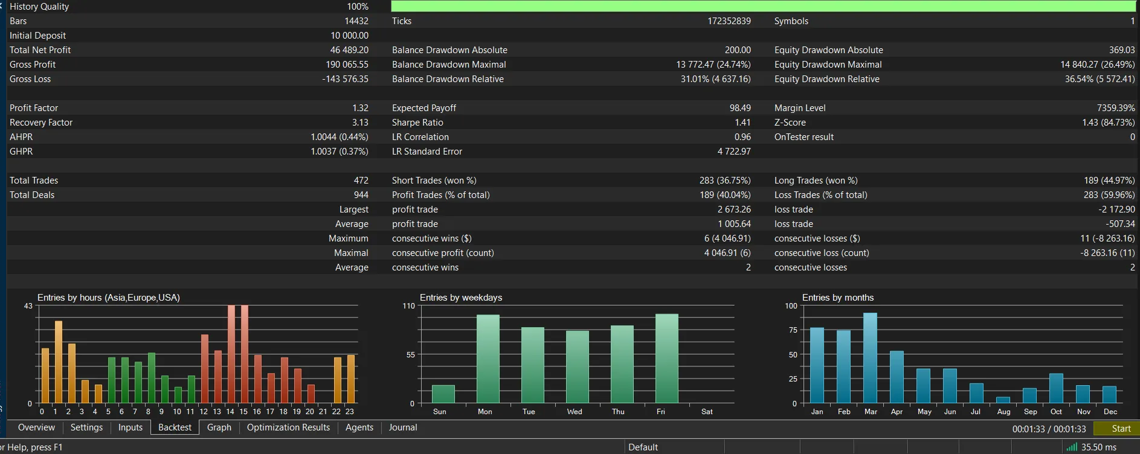Select the Equity Drawdown Maximal row
Screen dimensions: 1140x454
[x=955, y=65]
